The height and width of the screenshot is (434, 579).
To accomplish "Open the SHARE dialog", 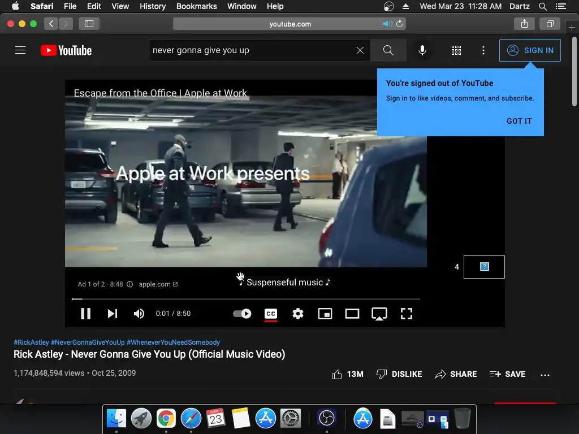I will pos(456,374).
